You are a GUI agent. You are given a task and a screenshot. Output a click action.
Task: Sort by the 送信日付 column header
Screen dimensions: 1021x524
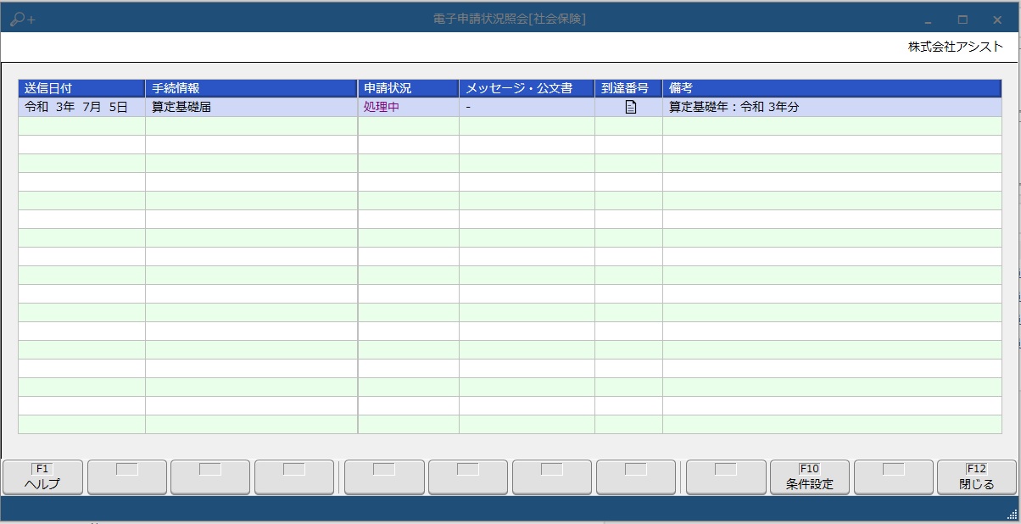[81, 88]
